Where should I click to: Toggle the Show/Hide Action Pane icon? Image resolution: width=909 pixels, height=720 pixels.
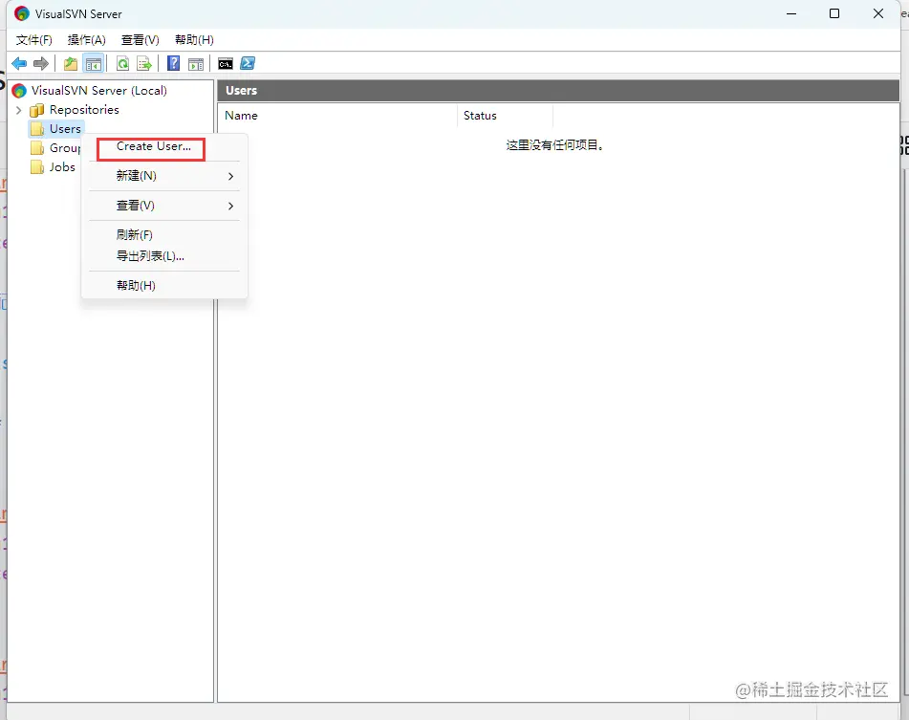196,64
